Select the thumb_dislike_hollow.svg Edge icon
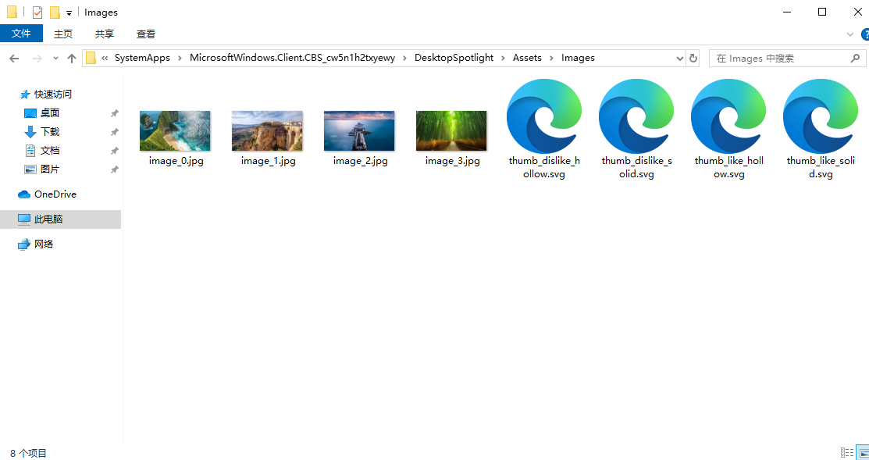This screenshot has height=460, width=869. pyautogui.click(x=544, y=116)
